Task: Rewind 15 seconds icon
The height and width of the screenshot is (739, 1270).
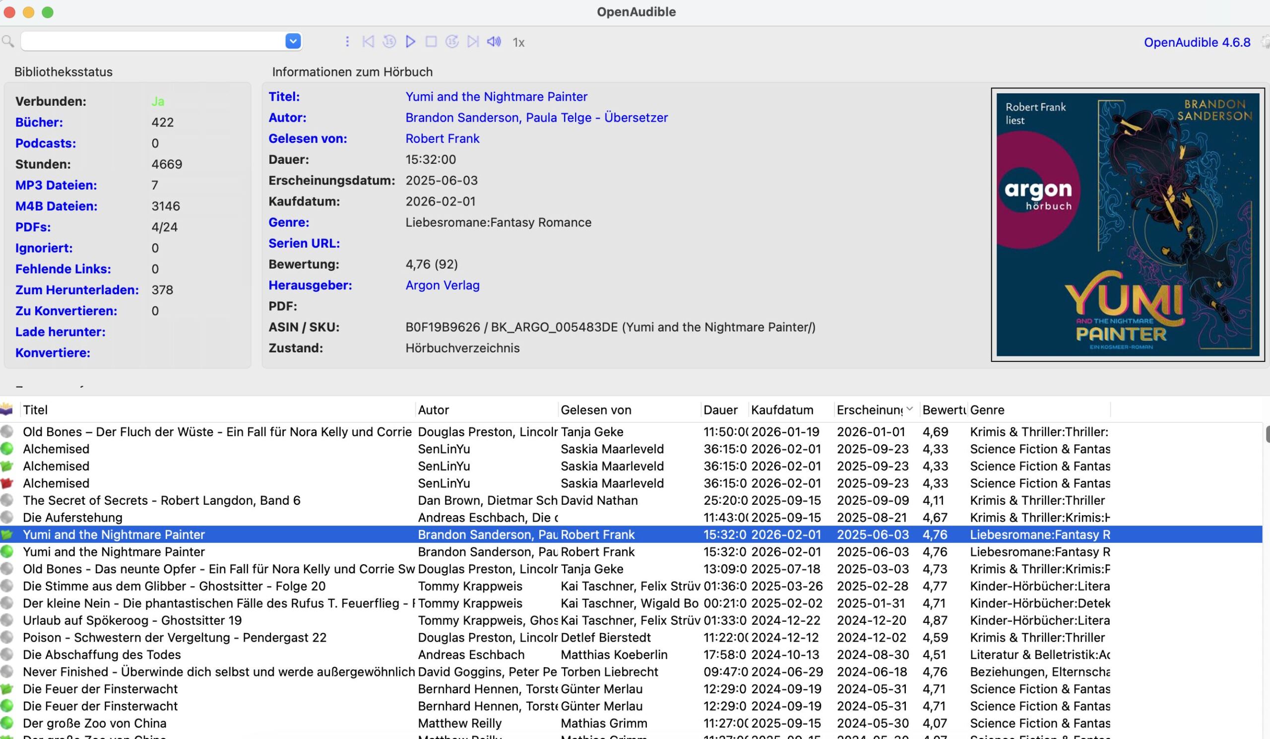Action: (389, 42)
